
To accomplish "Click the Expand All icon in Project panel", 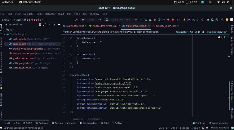I will tap(44, 24).
